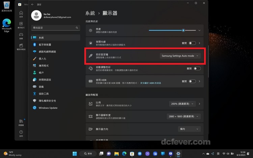This screenshot has width=253, height=158.
Task: Select 應用程式 in Settings navigation
Action: [x=56, y=66]
